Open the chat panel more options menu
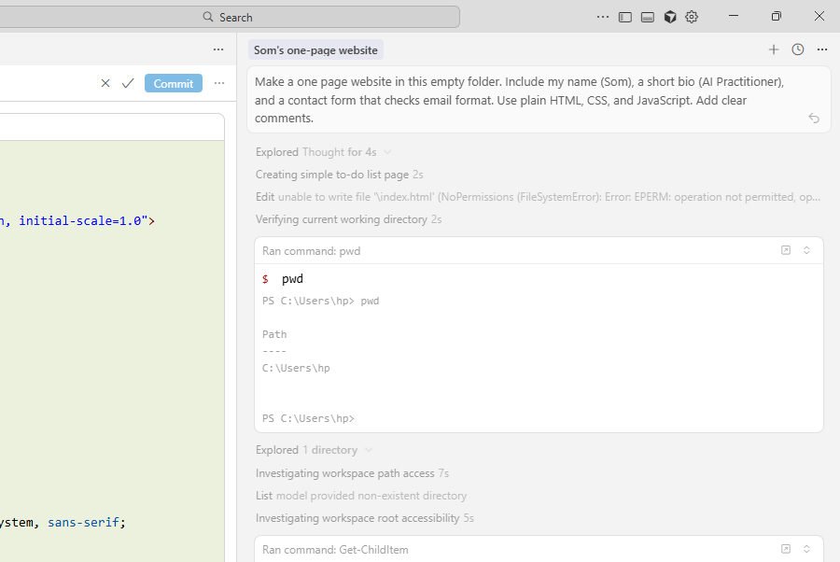840x562 pixels. click(x=822, y=49)
